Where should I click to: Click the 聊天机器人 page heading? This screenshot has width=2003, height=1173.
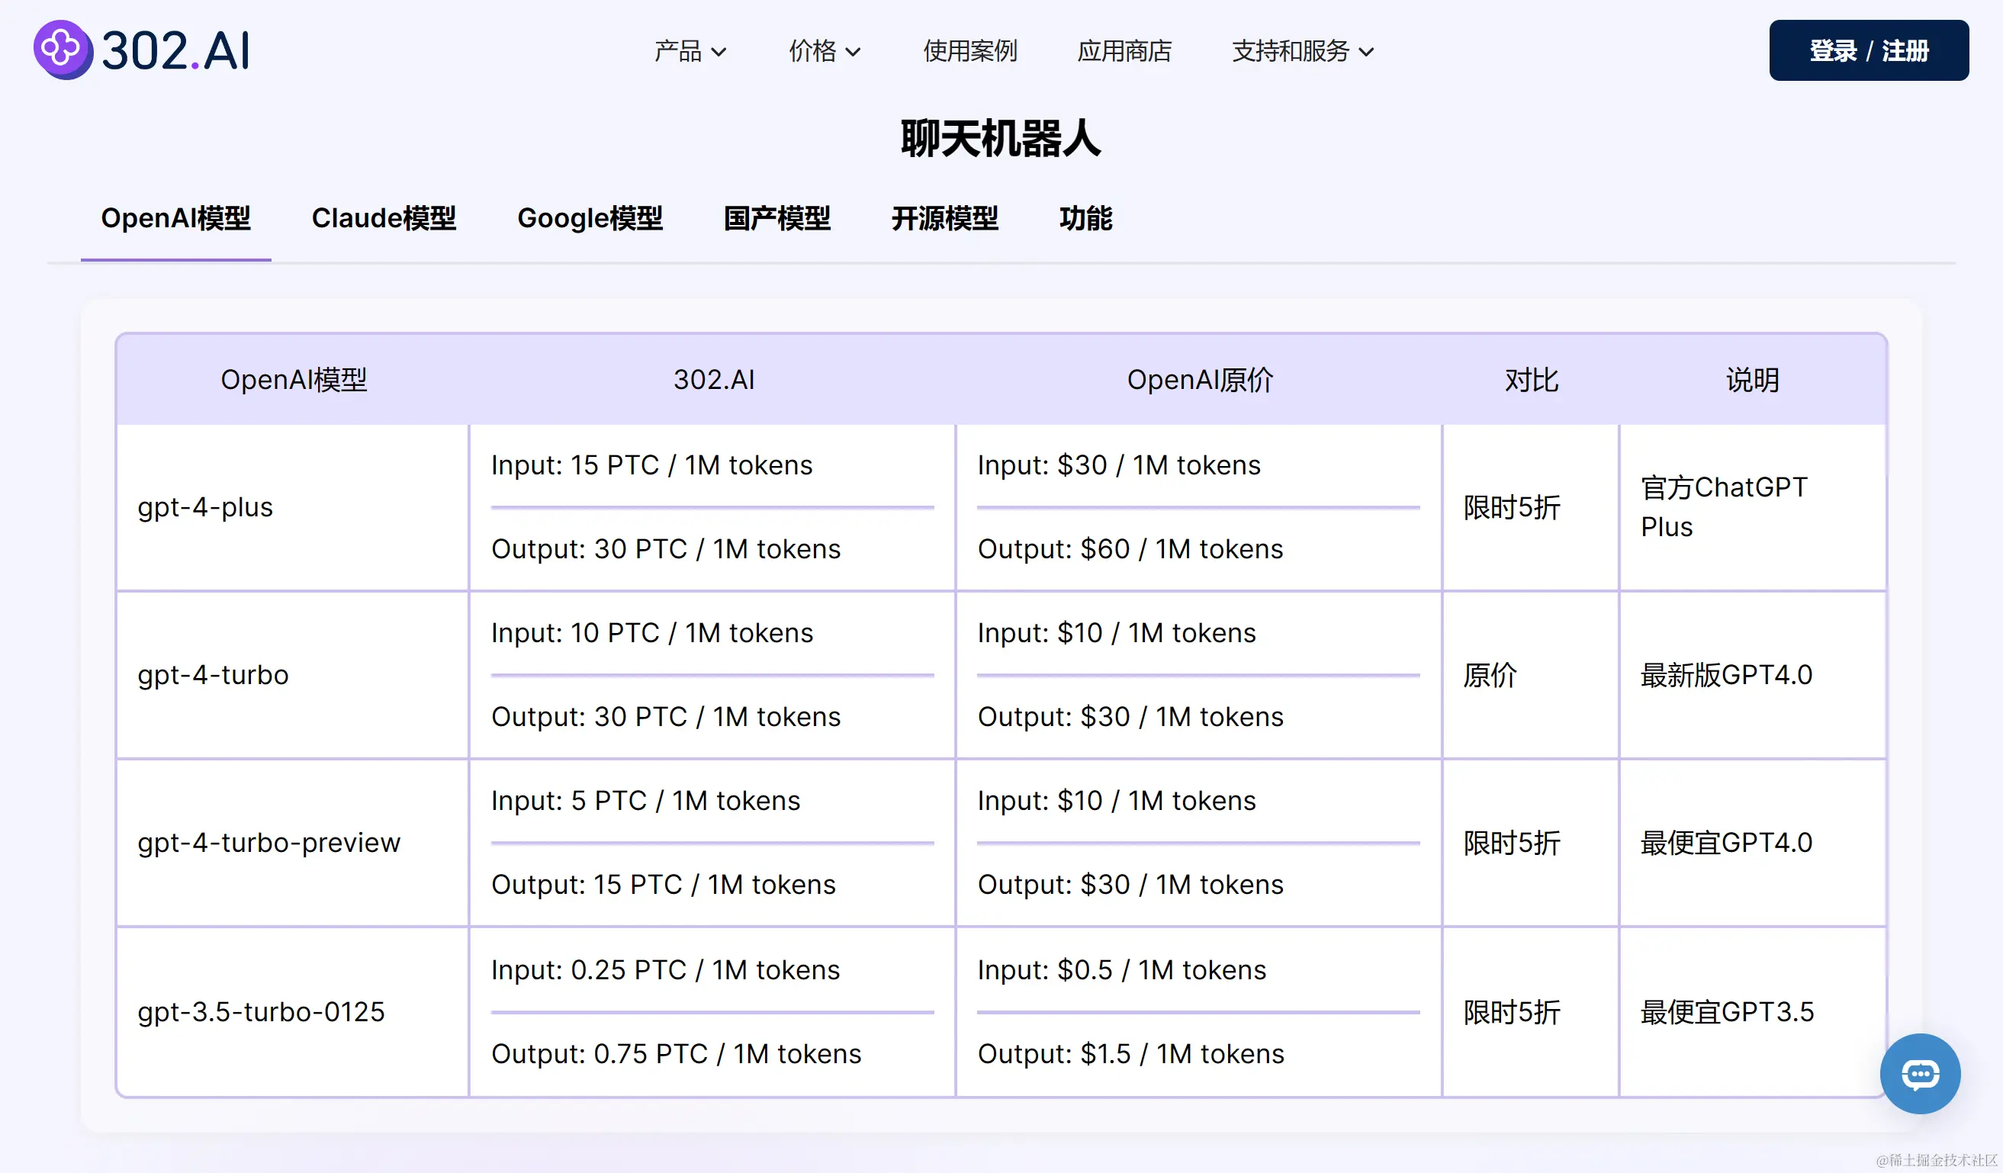1001,138
